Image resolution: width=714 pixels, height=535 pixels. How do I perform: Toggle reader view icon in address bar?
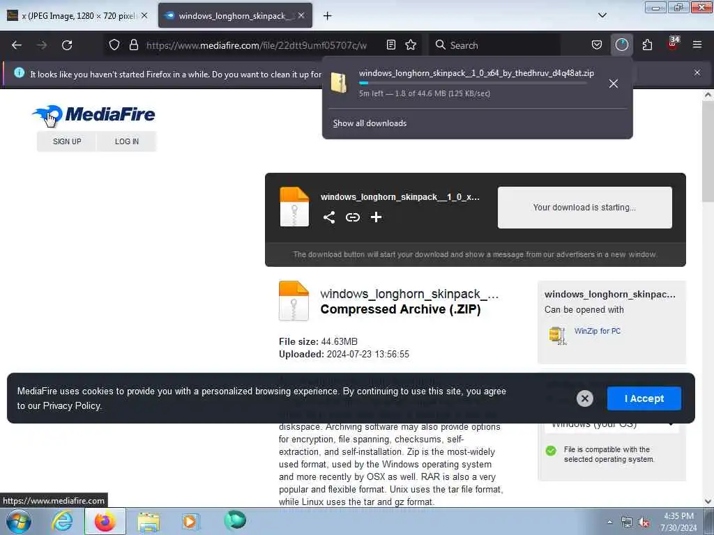pos(390,45)
